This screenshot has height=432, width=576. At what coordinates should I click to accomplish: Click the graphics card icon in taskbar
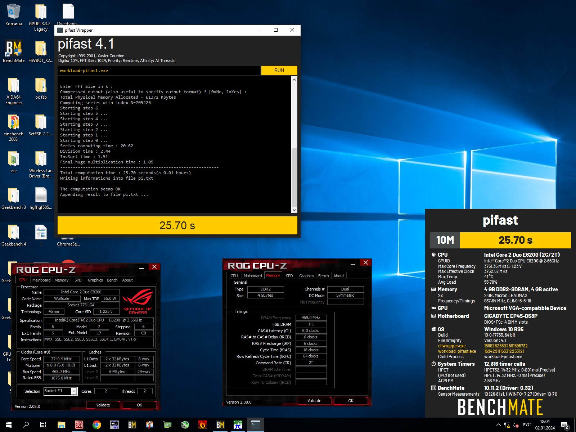point(167,425)
